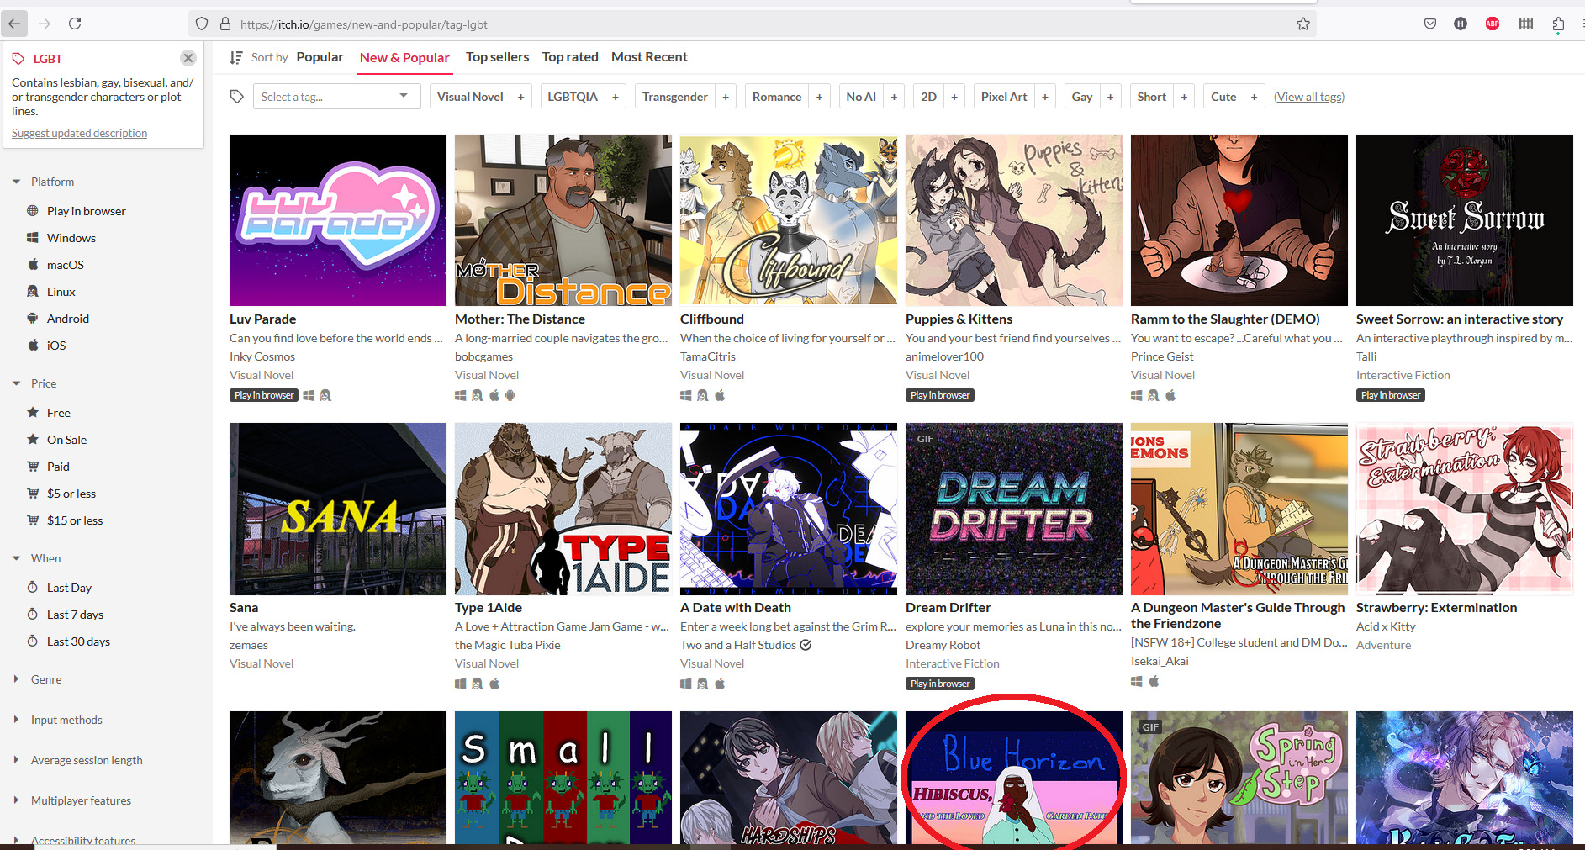Add Short tag with plus
Screen dimensions: 1585x850
1184,97
